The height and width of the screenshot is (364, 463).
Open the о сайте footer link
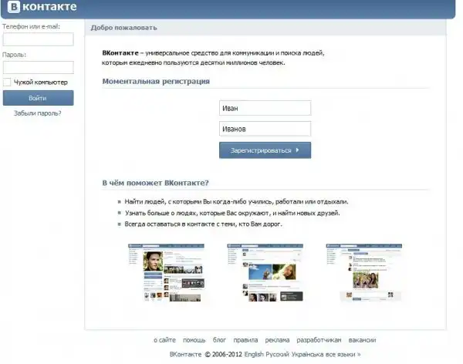point(164,340)
